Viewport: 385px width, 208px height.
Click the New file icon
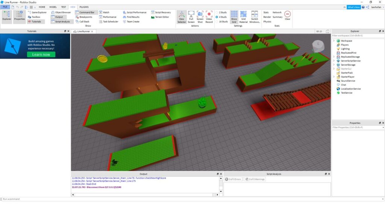[13, 7]
